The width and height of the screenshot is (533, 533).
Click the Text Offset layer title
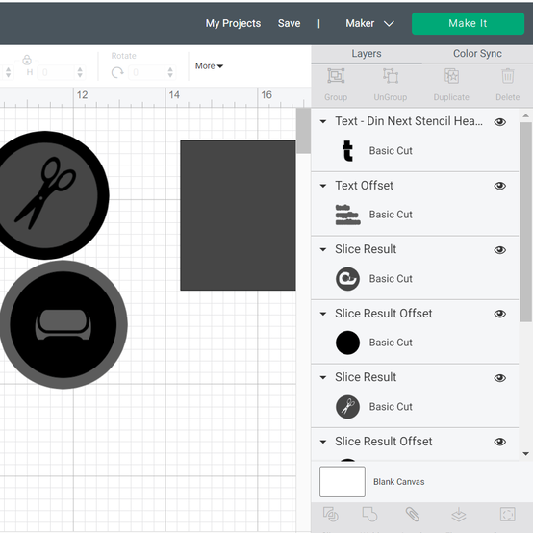(364, 186)
